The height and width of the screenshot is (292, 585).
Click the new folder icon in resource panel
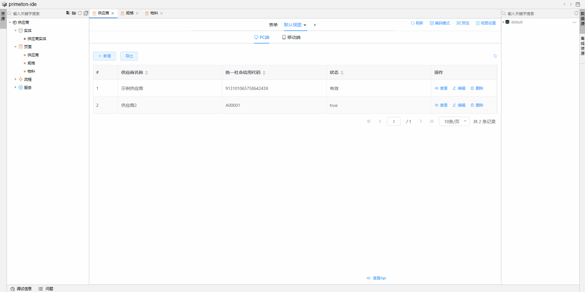coord(74,13)
